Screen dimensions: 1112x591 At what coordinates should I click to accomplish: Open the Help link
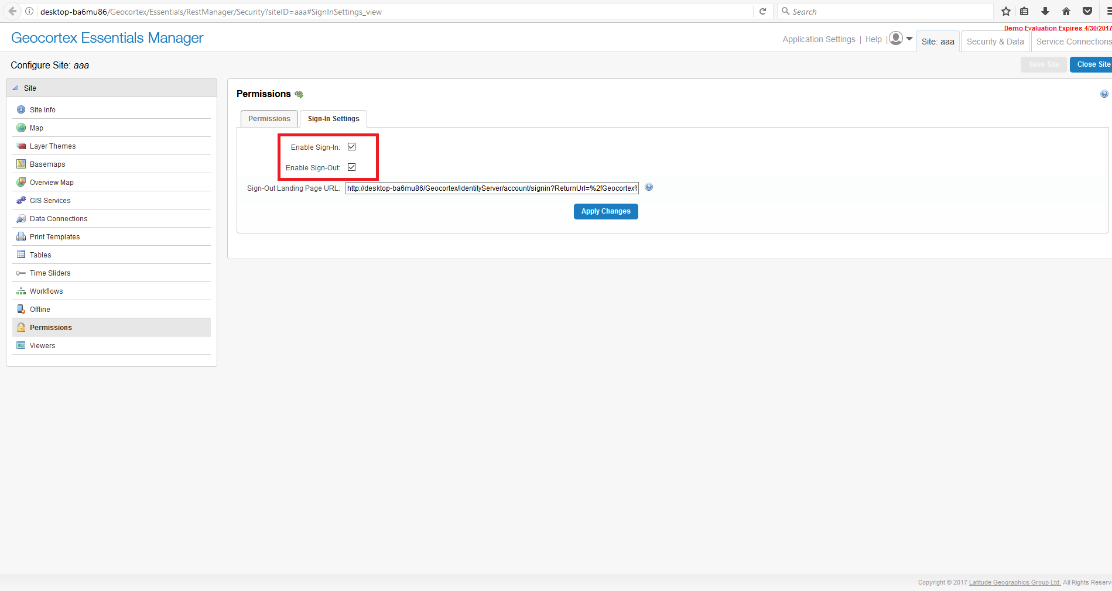874,39
